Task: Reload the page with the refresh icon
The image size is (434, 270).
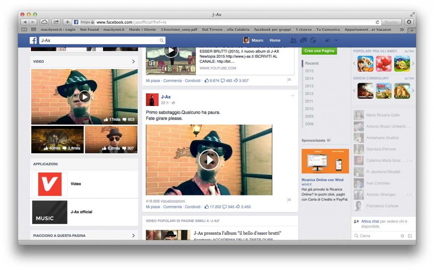Action: point(377,22)
